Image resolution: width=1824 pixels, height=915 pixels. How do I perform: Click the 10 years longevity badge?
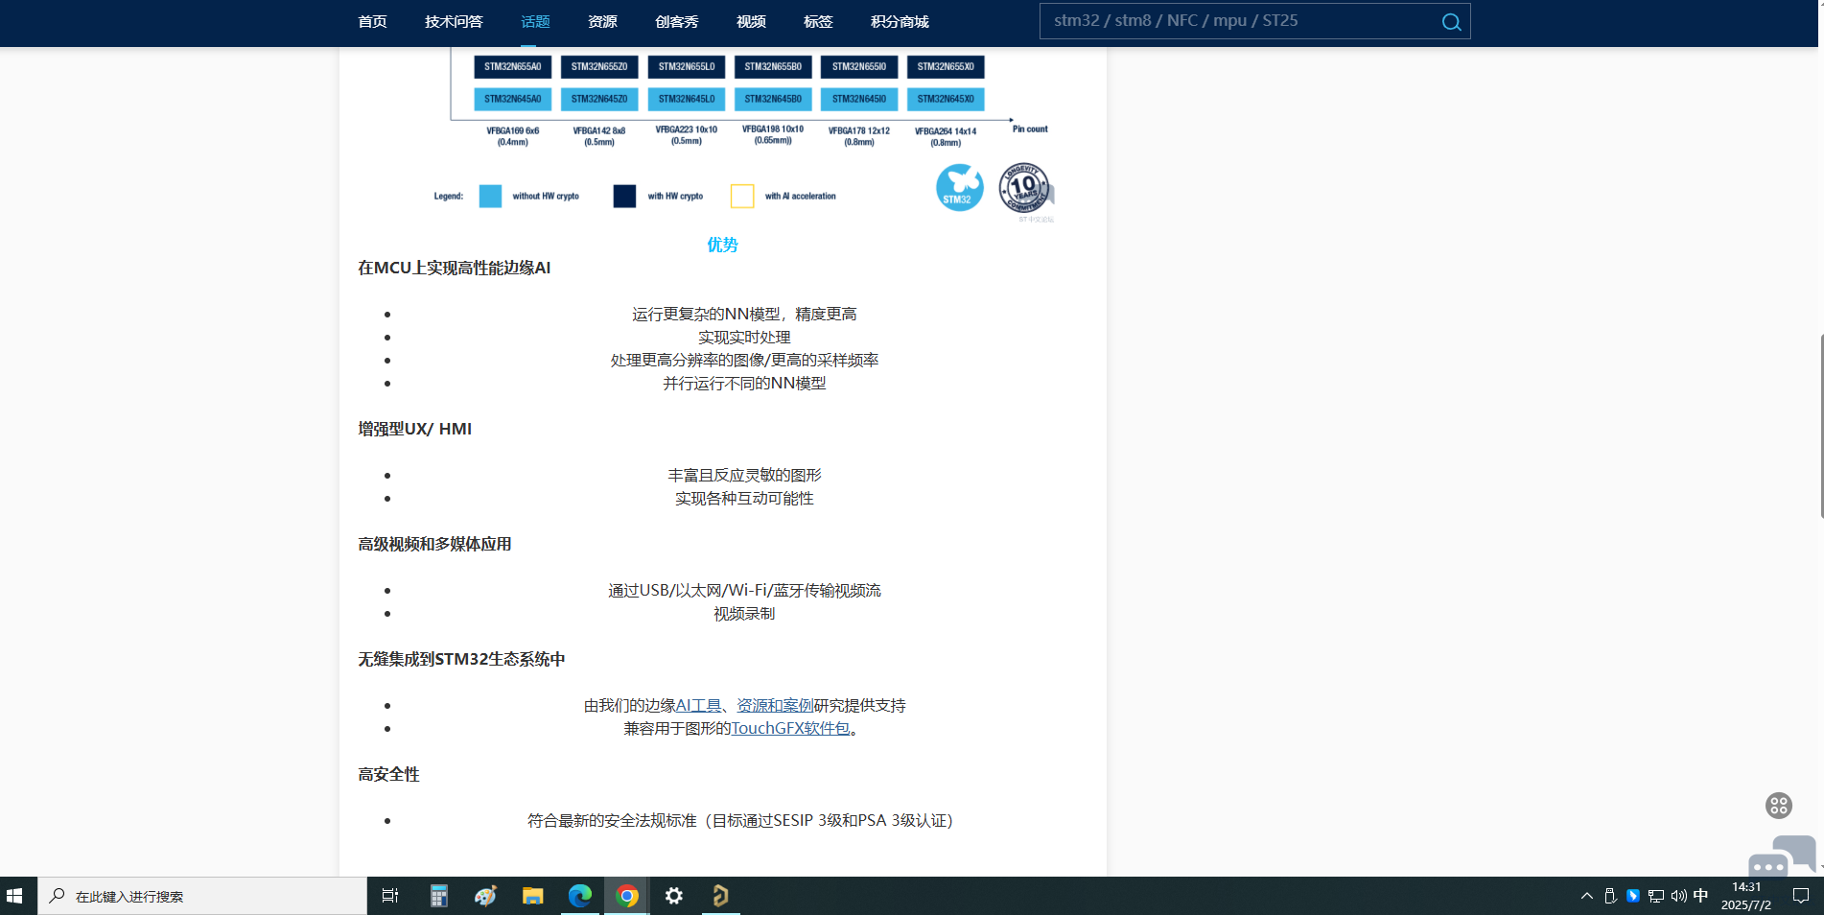1025,188
